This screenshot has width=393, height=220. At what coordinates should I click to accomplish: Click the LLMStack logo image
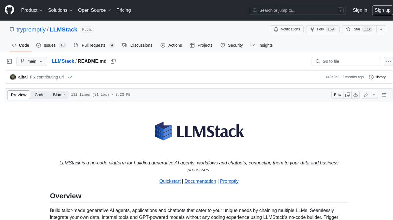point(199,131)
